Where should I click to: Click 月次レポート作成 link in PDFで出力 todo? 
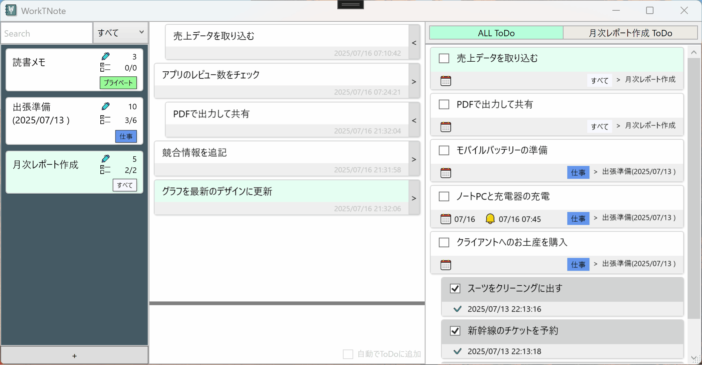click(x=650, y=126)
